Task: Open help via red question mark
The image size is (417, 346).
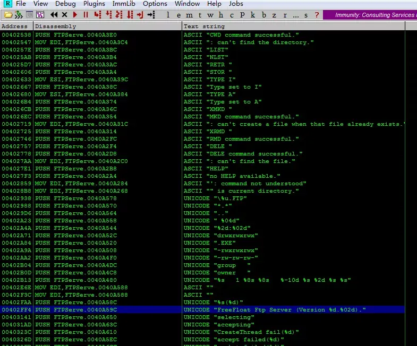Action: 317,15
